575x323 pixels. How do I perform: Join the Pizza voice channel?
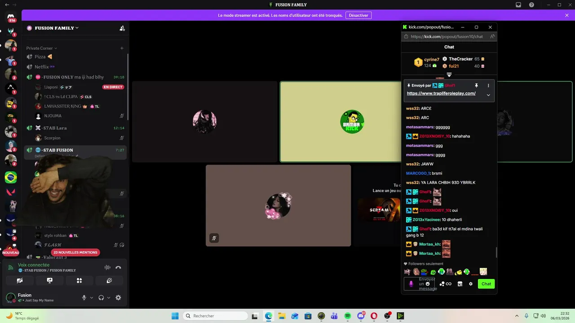coord(75,57)
